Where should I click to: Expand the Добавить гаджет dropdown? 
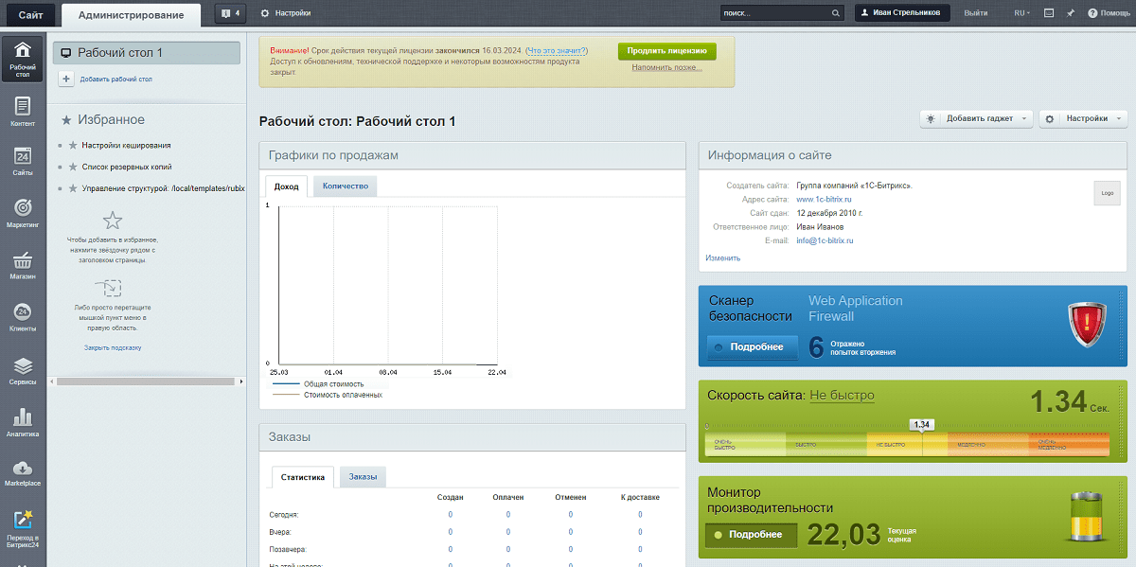(1023, 119)
